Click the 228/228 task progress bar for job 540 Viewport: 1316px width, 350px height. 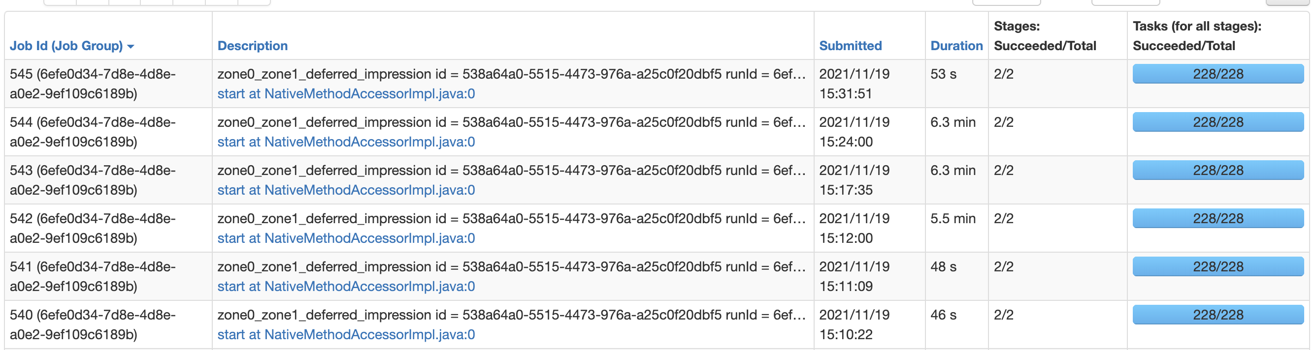coord(1218,314)
